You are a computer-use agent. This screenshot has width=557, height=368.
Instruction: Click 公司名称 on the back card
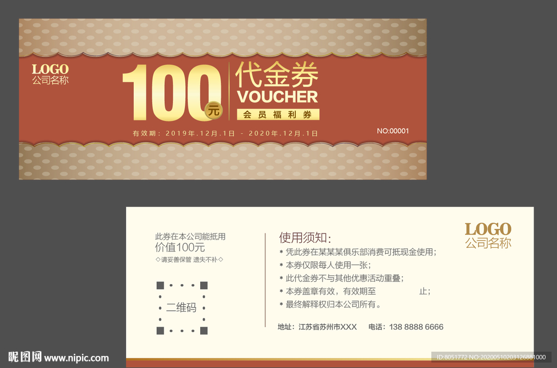click(x=488, y=243)
